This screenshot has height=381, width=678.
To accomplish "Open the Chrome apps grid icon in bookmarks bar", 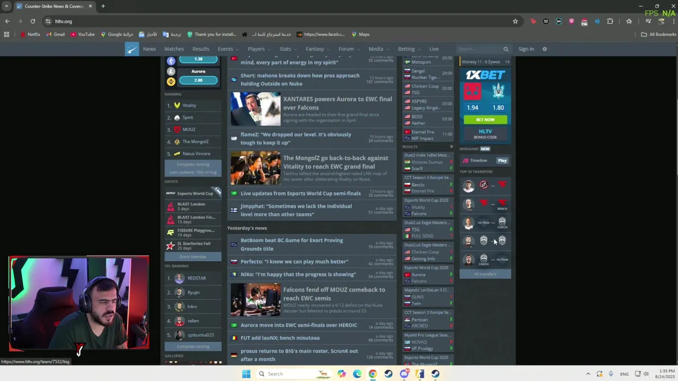I will [6, 34].
